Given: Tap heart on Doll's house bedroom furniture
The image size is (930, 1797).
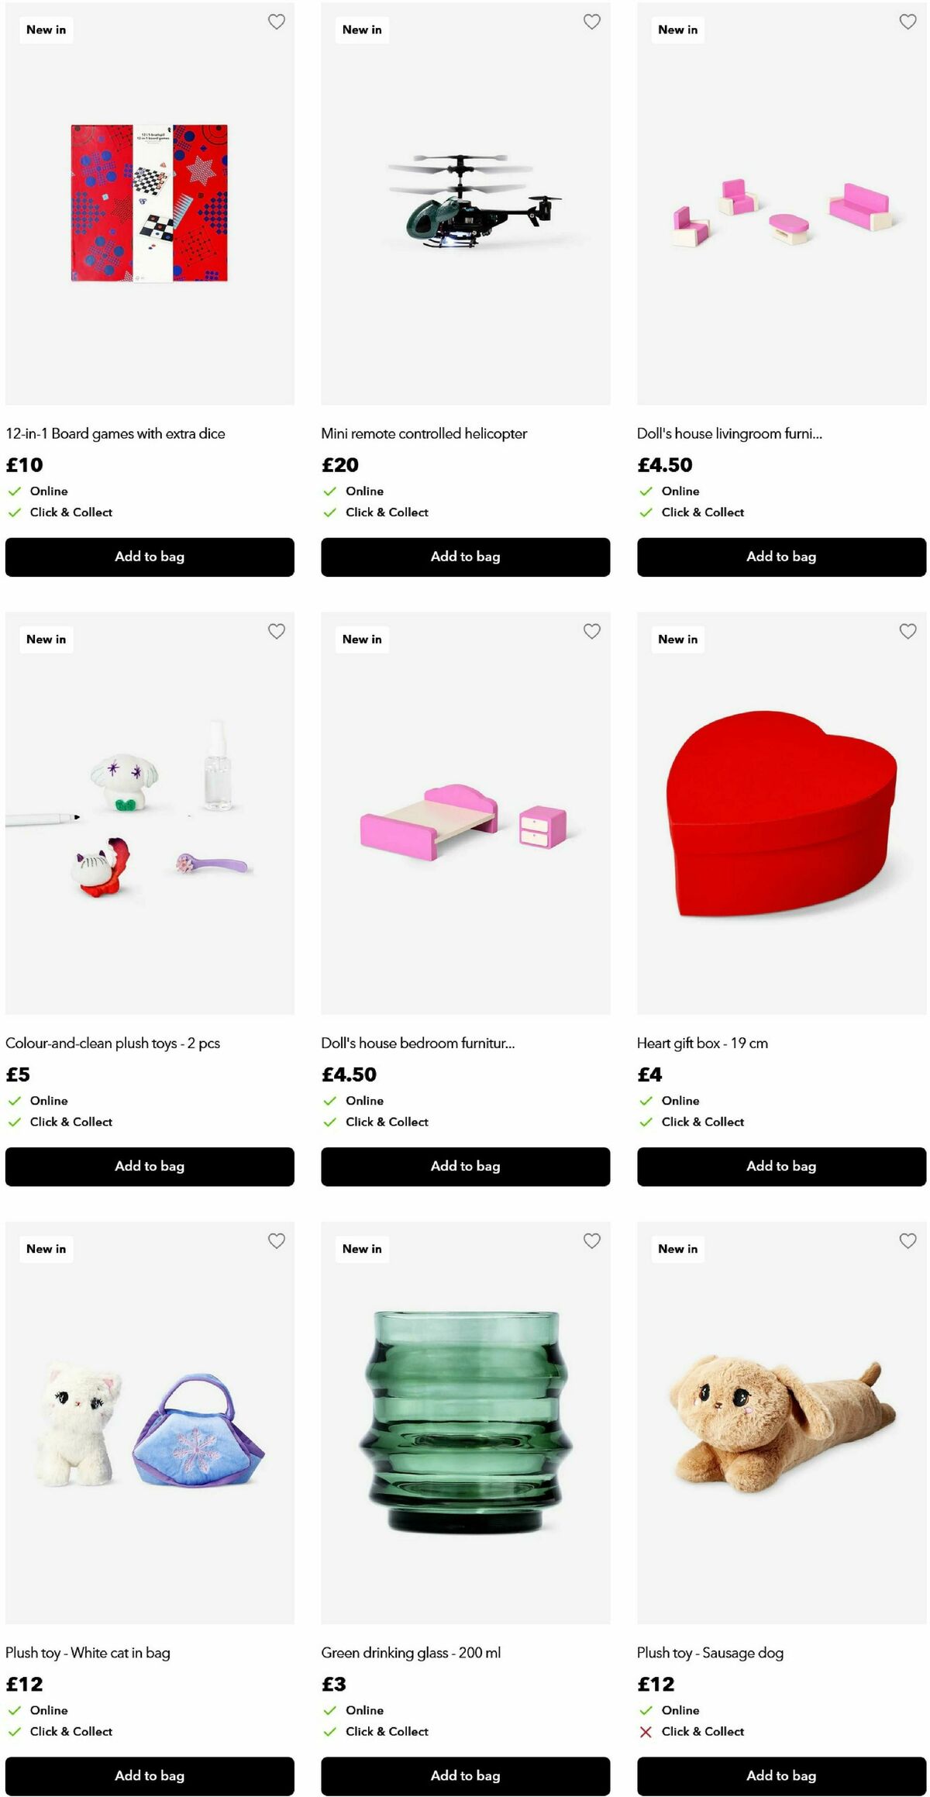Looking at the screenshot, I should click(x=591, y=631).
